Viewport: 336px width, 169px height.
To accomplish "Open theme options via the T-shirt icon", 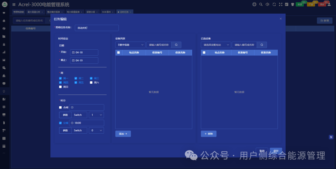I will (x=292, y=4).
